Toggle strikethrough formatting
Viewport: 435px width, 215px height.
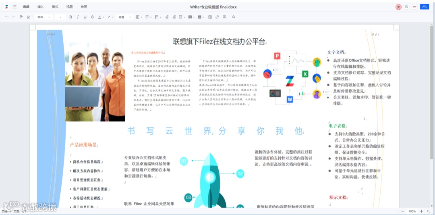[x=92, y=17]
